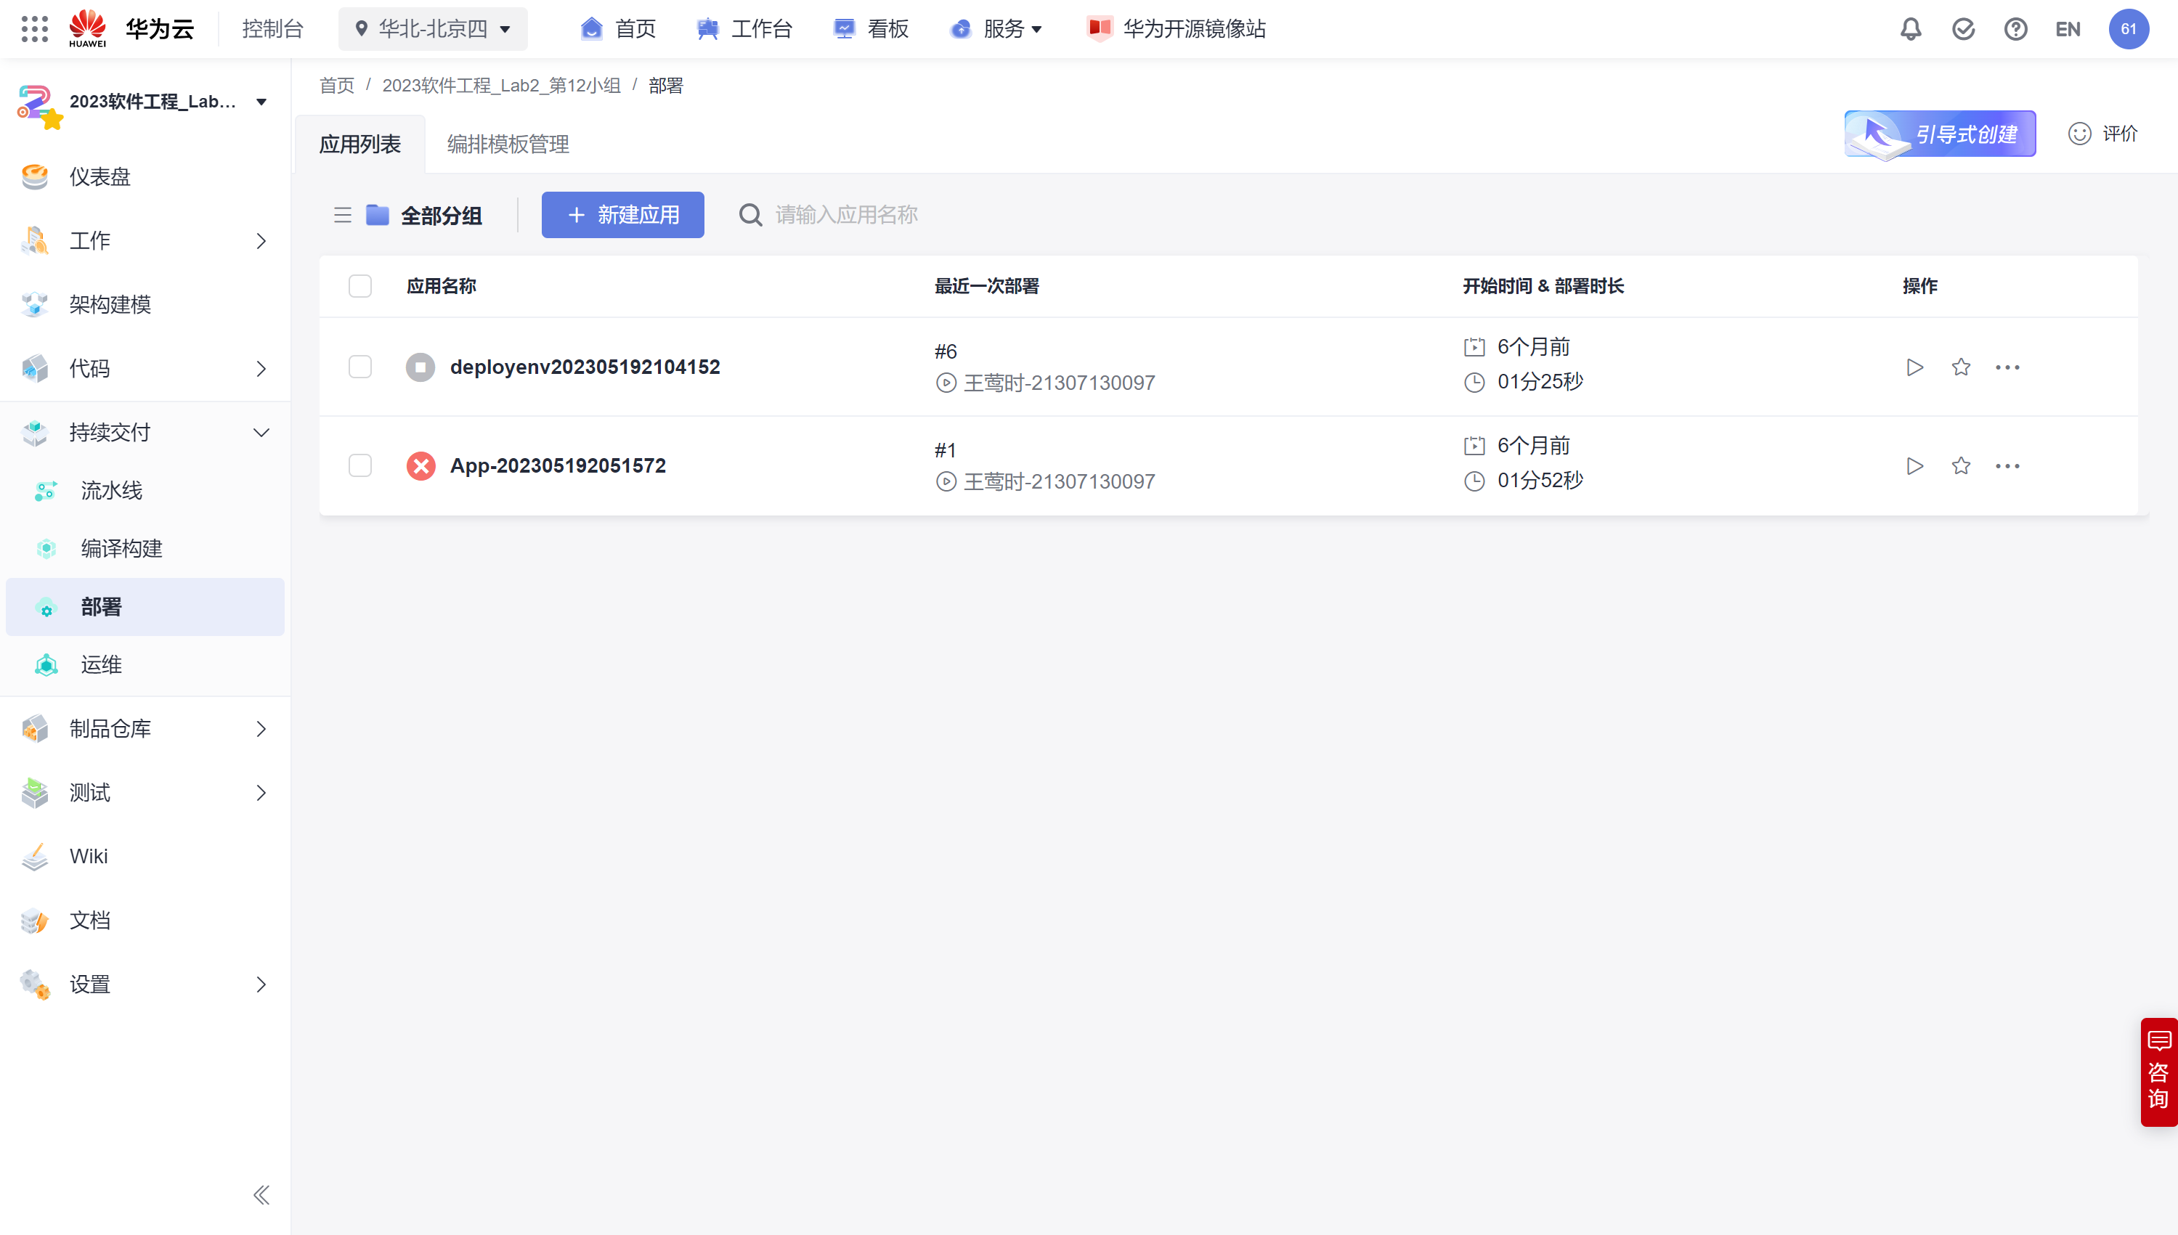
Task: Tick the App-202305192051572 row checkbox
Action: [359, 465]
